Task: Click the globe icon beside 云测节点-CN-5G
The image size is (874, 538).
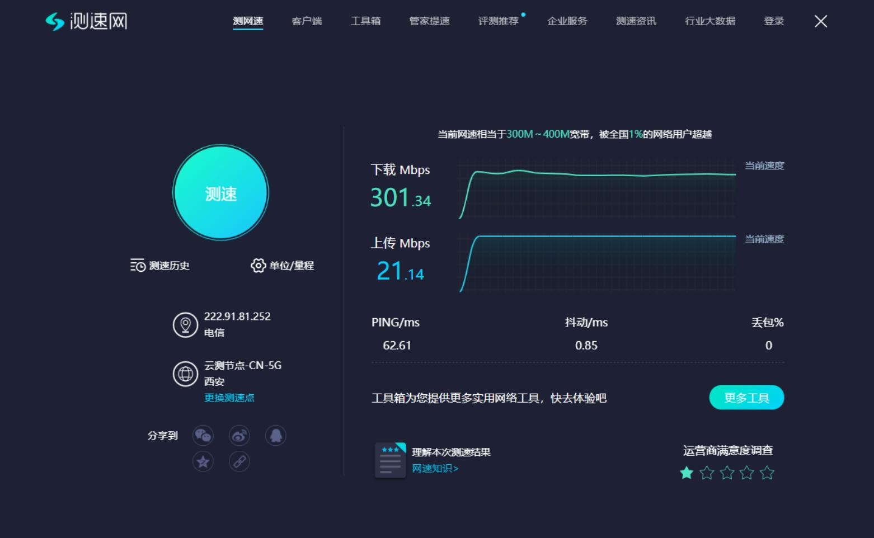Action: tap(185, 373)
